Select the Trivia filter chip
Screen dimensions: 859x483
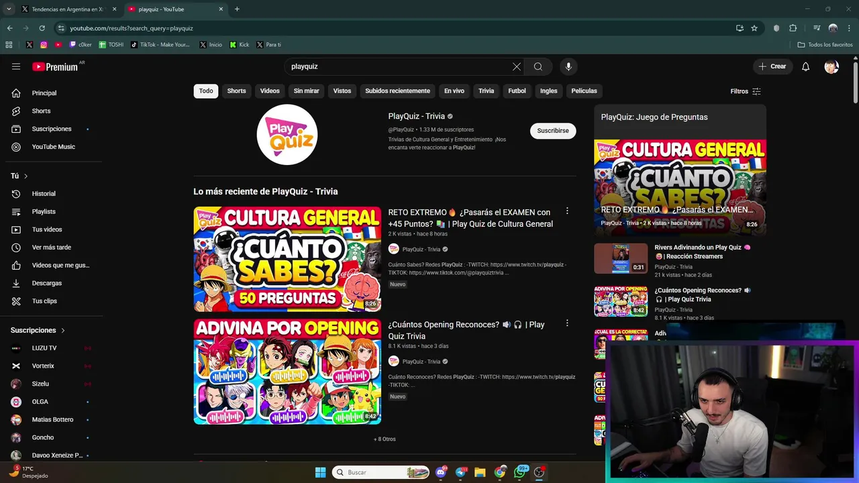click(486, 91)
